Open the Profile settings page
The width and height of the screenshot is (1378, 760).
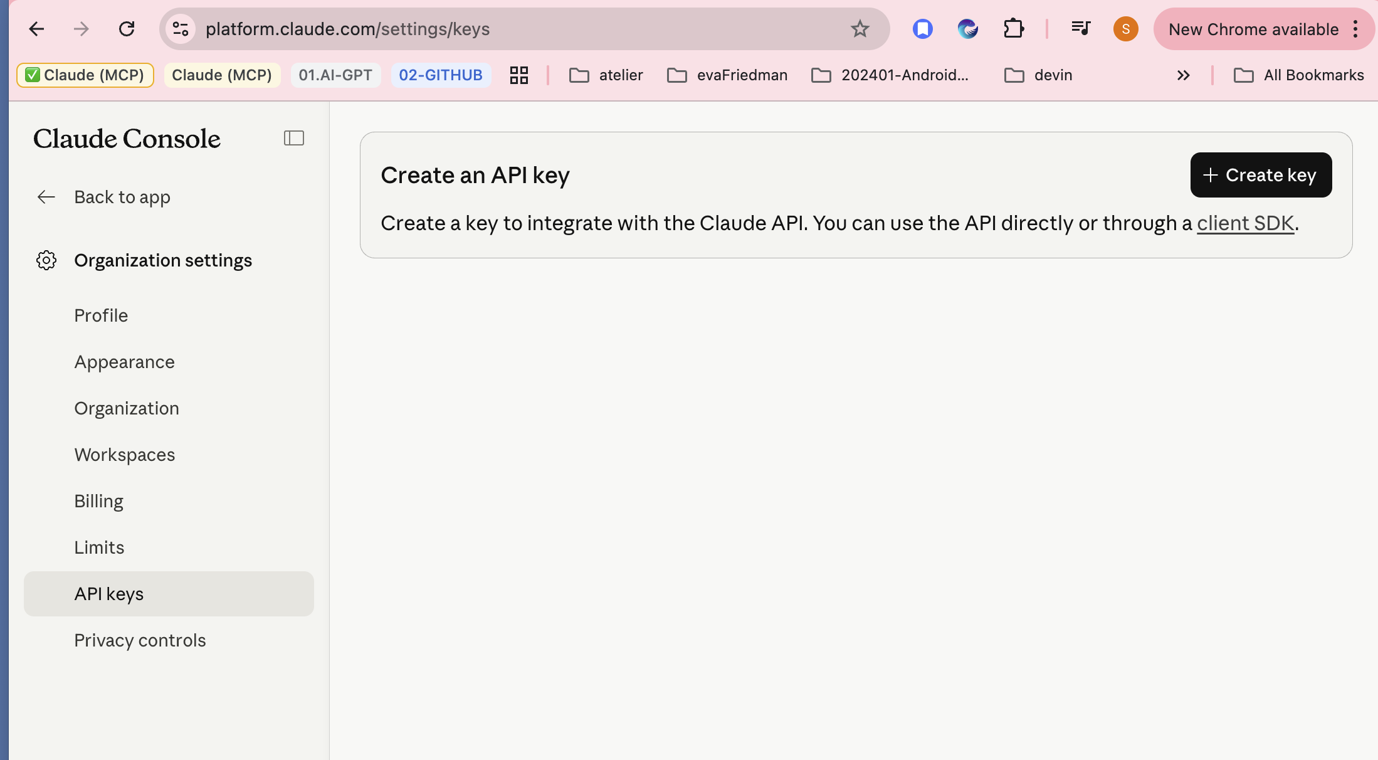(101, 315)
